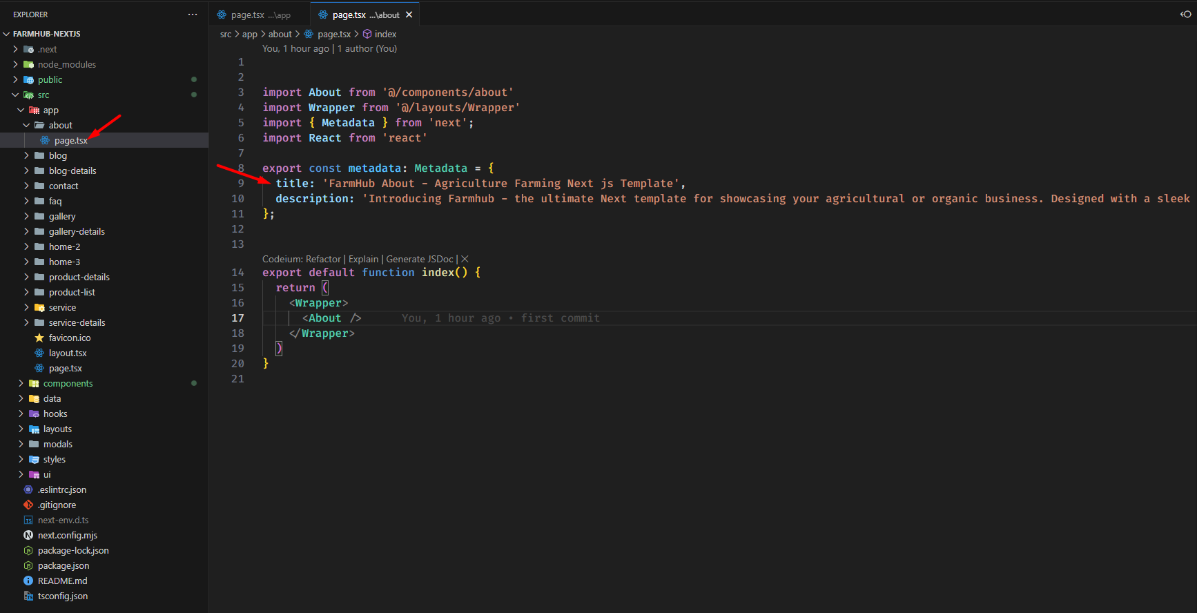Click the layout.tsx React file icon
Viewport: 1197px width, 613px height.
39,353
